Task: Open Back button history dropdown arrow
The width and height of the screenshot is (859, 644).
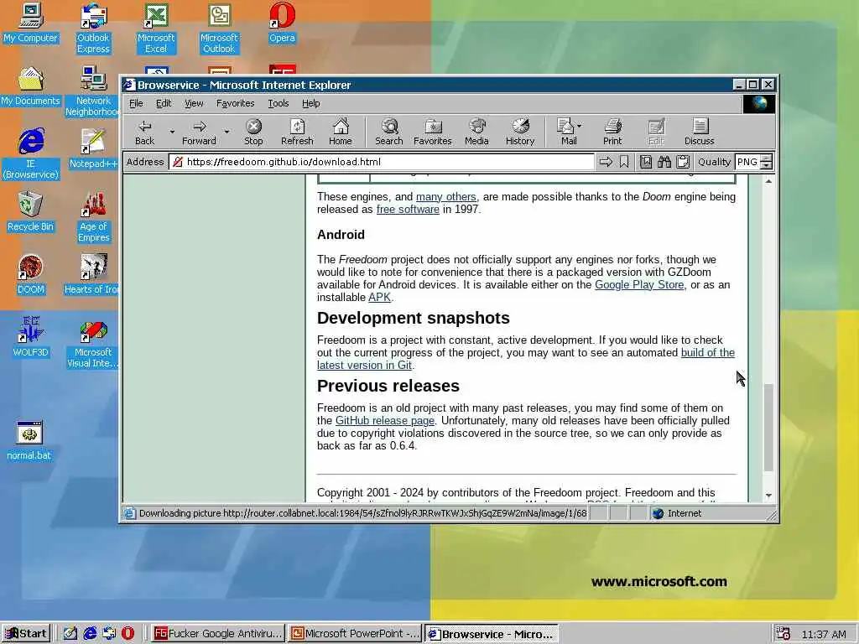Action: (172, 132)
